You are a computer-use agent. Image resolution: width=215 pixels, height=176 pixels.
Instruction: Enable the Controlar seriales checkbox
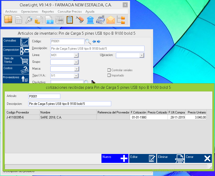(x=109, y=70)
